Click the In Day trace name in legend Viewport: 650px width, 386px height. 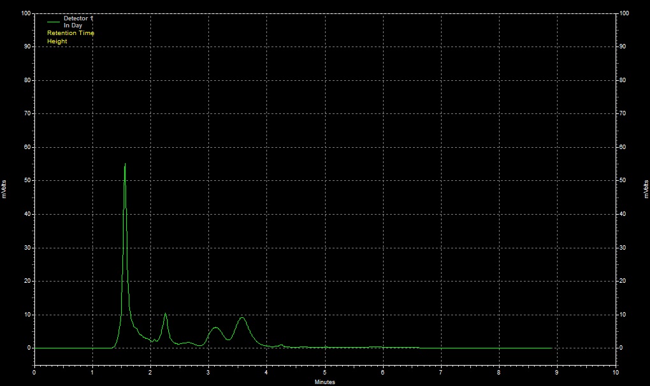[x=73, y=25]
